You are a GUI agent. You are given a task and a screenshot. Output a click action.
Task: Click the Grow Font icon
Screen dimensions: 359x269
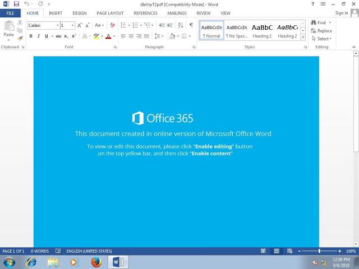[80, 25]
